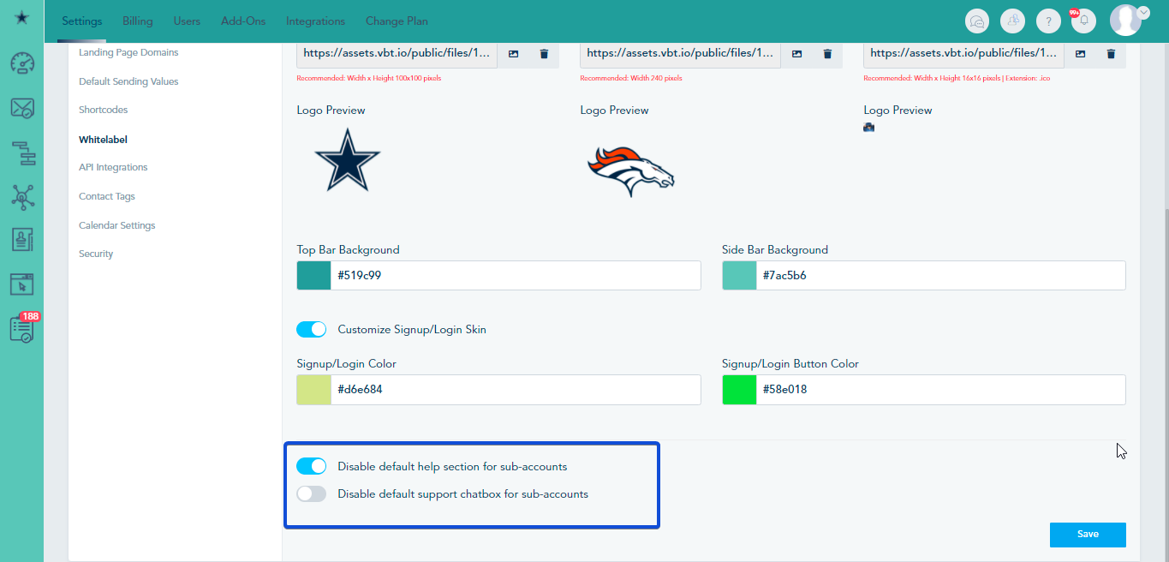
Task: Click the Signup/Login Color hex field #d6e684
Action: tap(516, 389)
